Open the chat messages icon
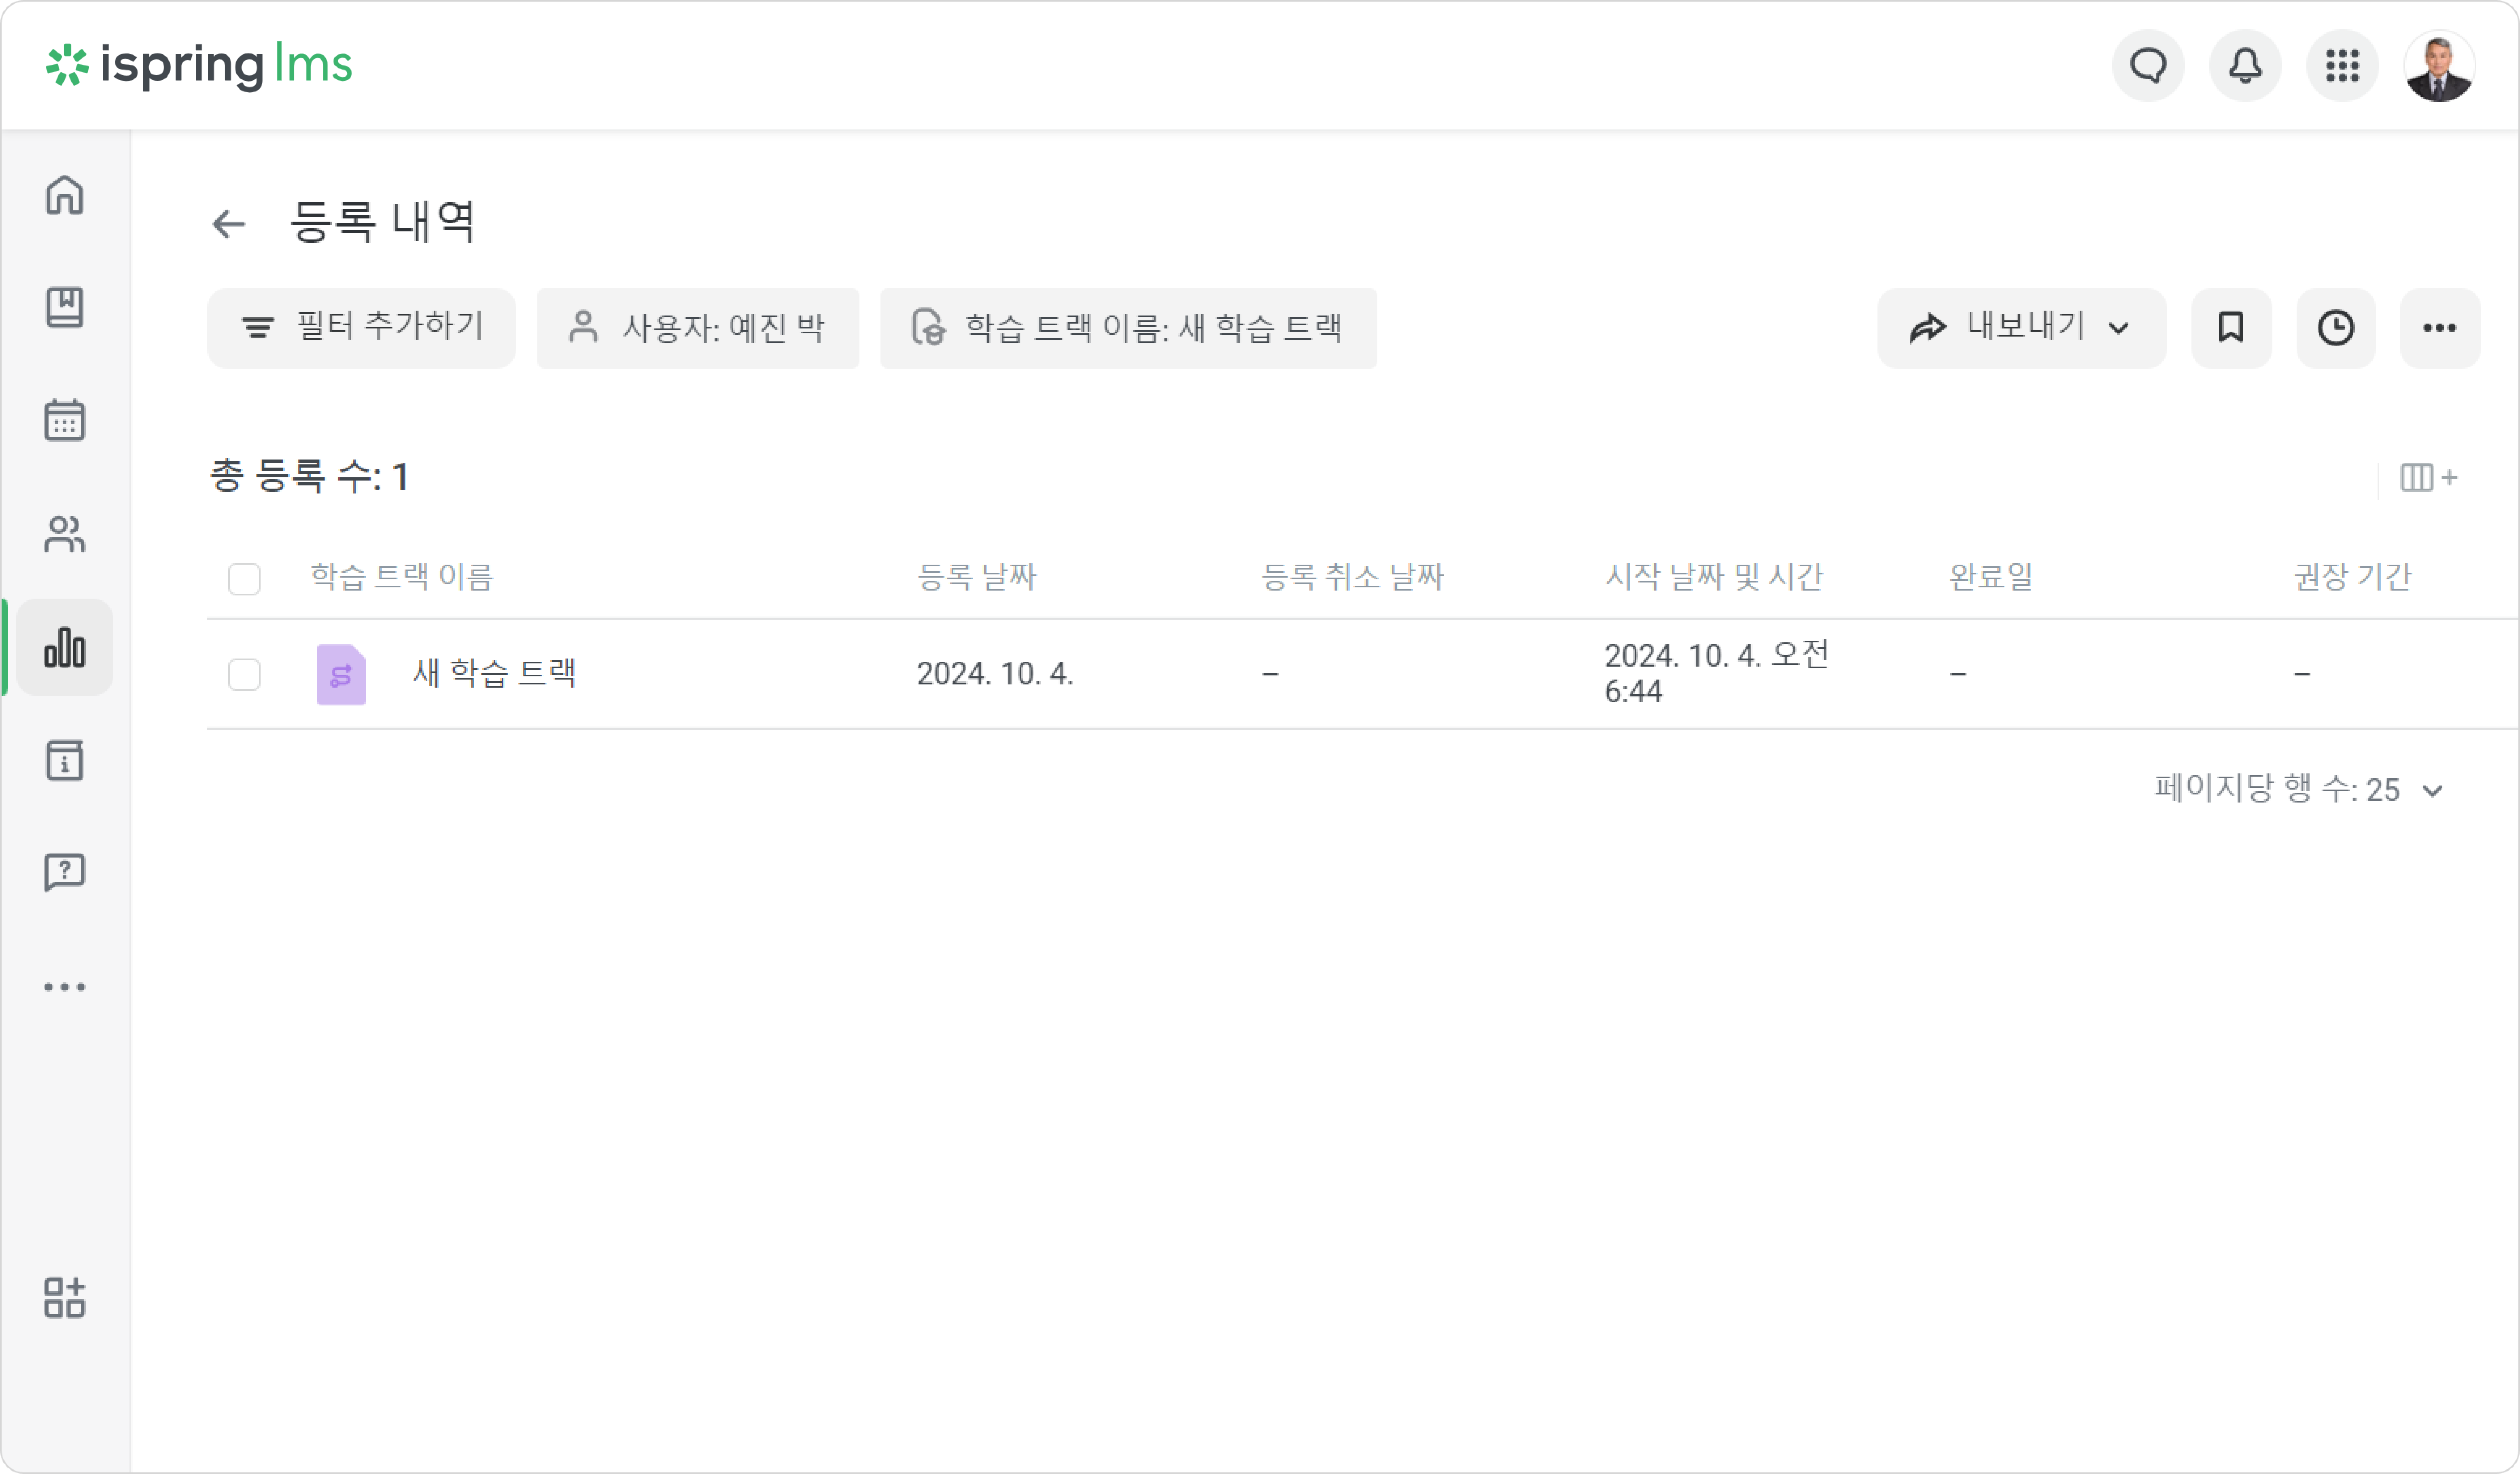2520x1474 pixels. coord(2148,66)
